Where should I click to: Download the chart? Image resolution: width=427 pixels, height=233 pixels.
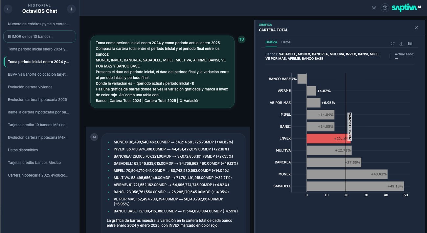tap(401, 44)
